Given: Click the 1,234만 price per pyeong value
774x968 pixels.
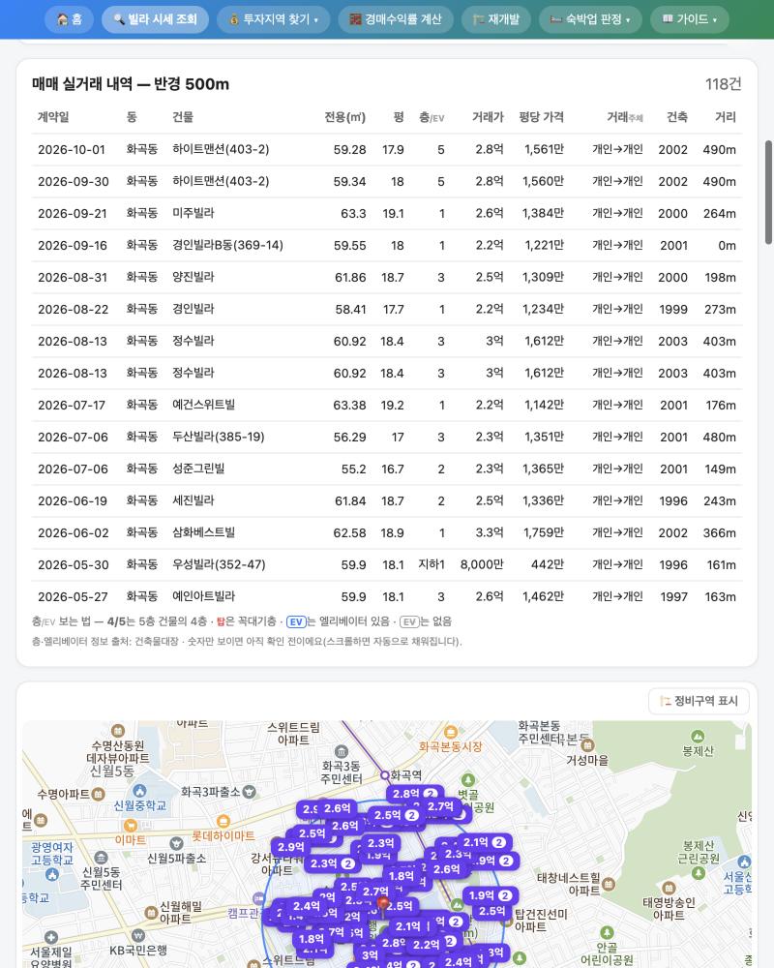Looking at the screenshot, I should 543,310.
